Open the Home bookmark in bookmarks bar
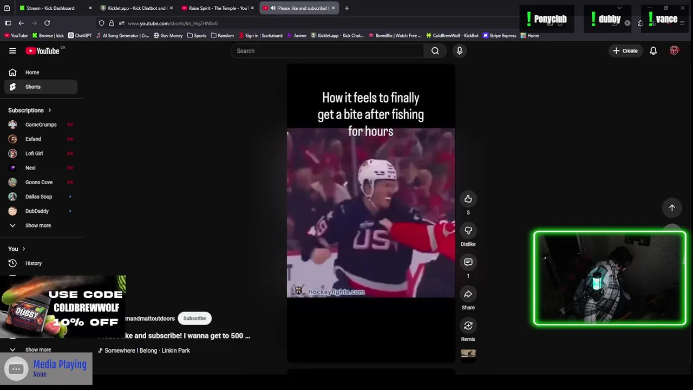 pos(530,36)
